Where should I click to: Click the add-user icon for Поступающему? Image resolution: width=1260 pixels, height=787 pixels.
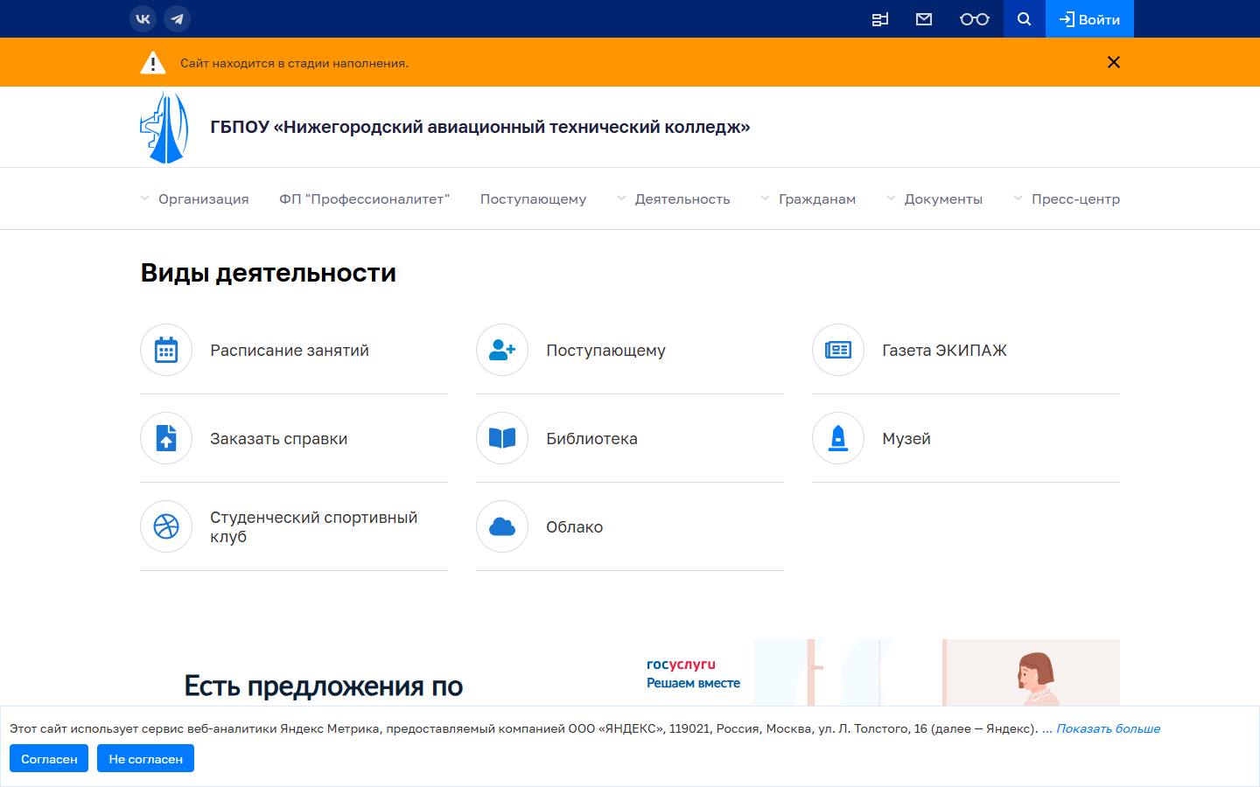pos(502,350)
